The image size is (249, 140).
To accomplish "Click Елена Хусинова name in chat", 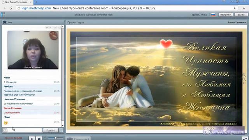I will 12,108.
